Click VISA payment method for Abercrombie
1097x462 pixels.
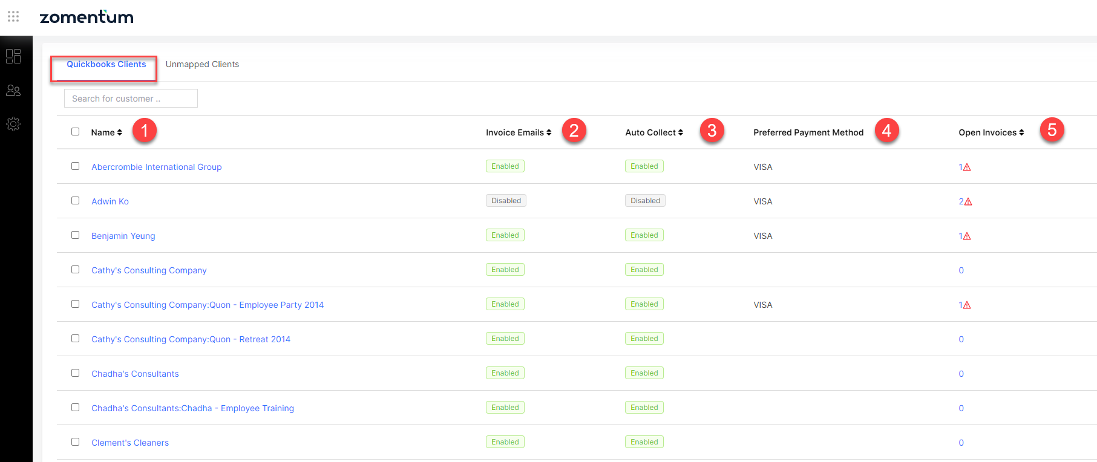[762, 167]
